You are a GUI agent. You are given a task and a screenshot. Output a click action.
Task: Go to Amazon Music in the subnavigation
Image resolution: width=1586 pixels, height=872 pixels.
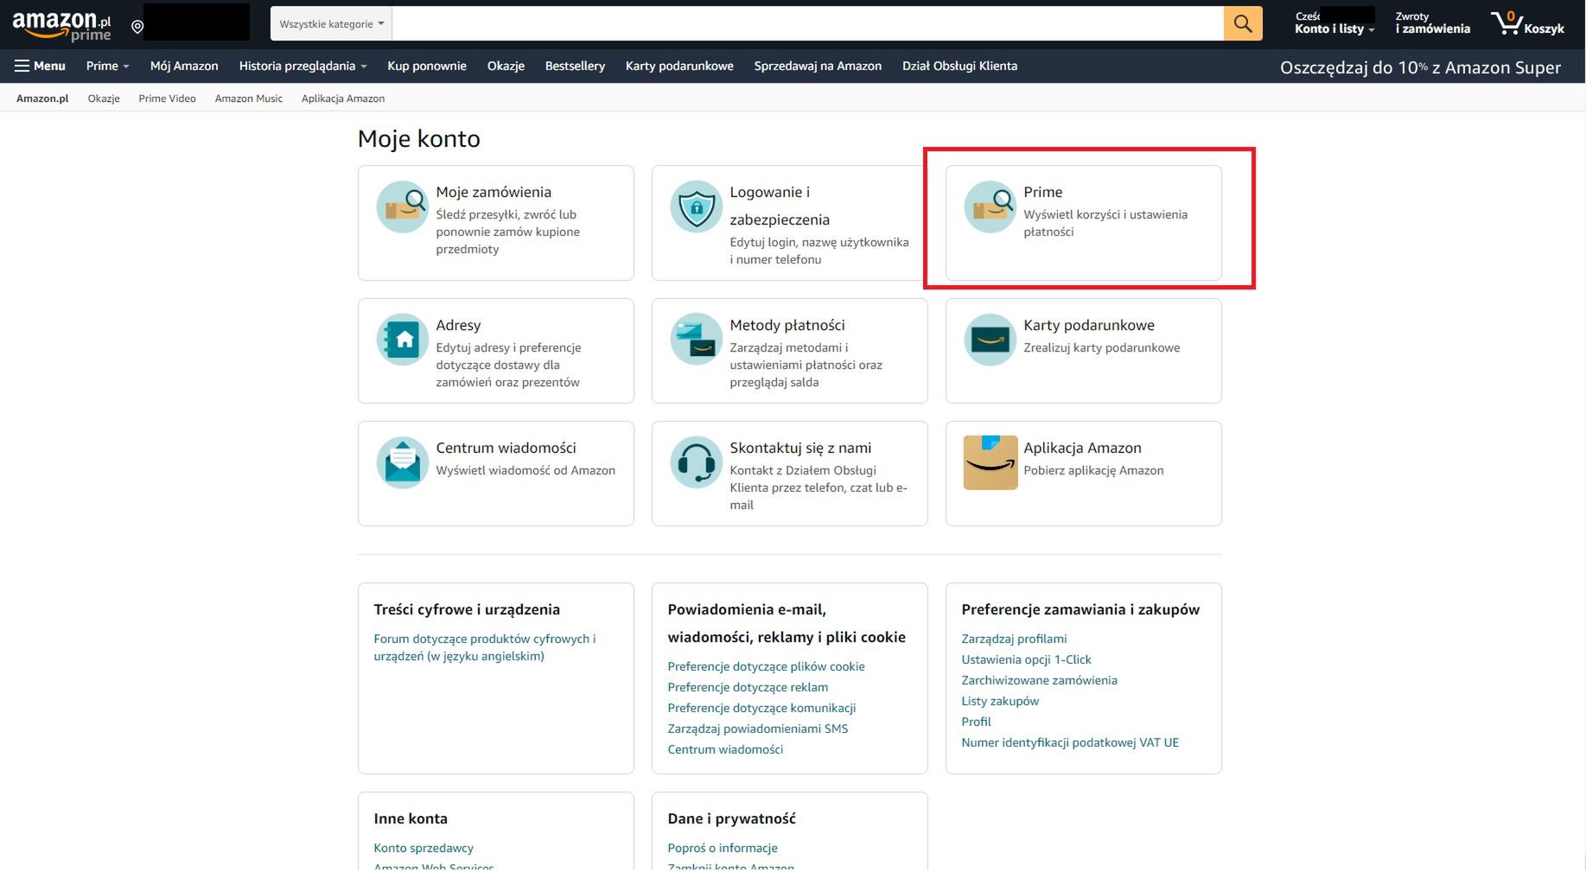[x=249, y=99]
